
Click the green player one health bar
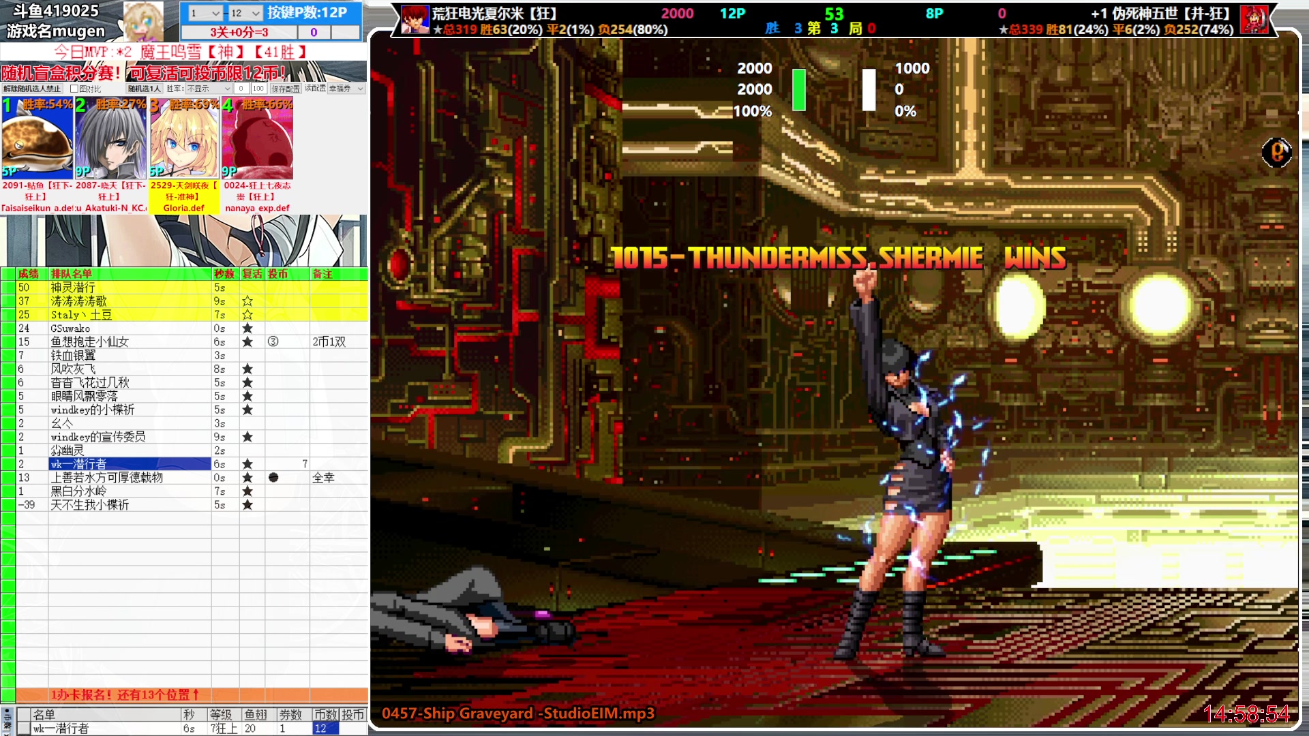click(799, 89)
